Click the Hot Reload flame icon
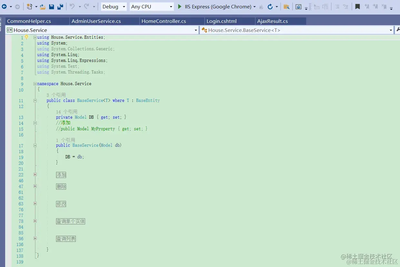This screenshot has height=267, width=400. coord(261,7)
